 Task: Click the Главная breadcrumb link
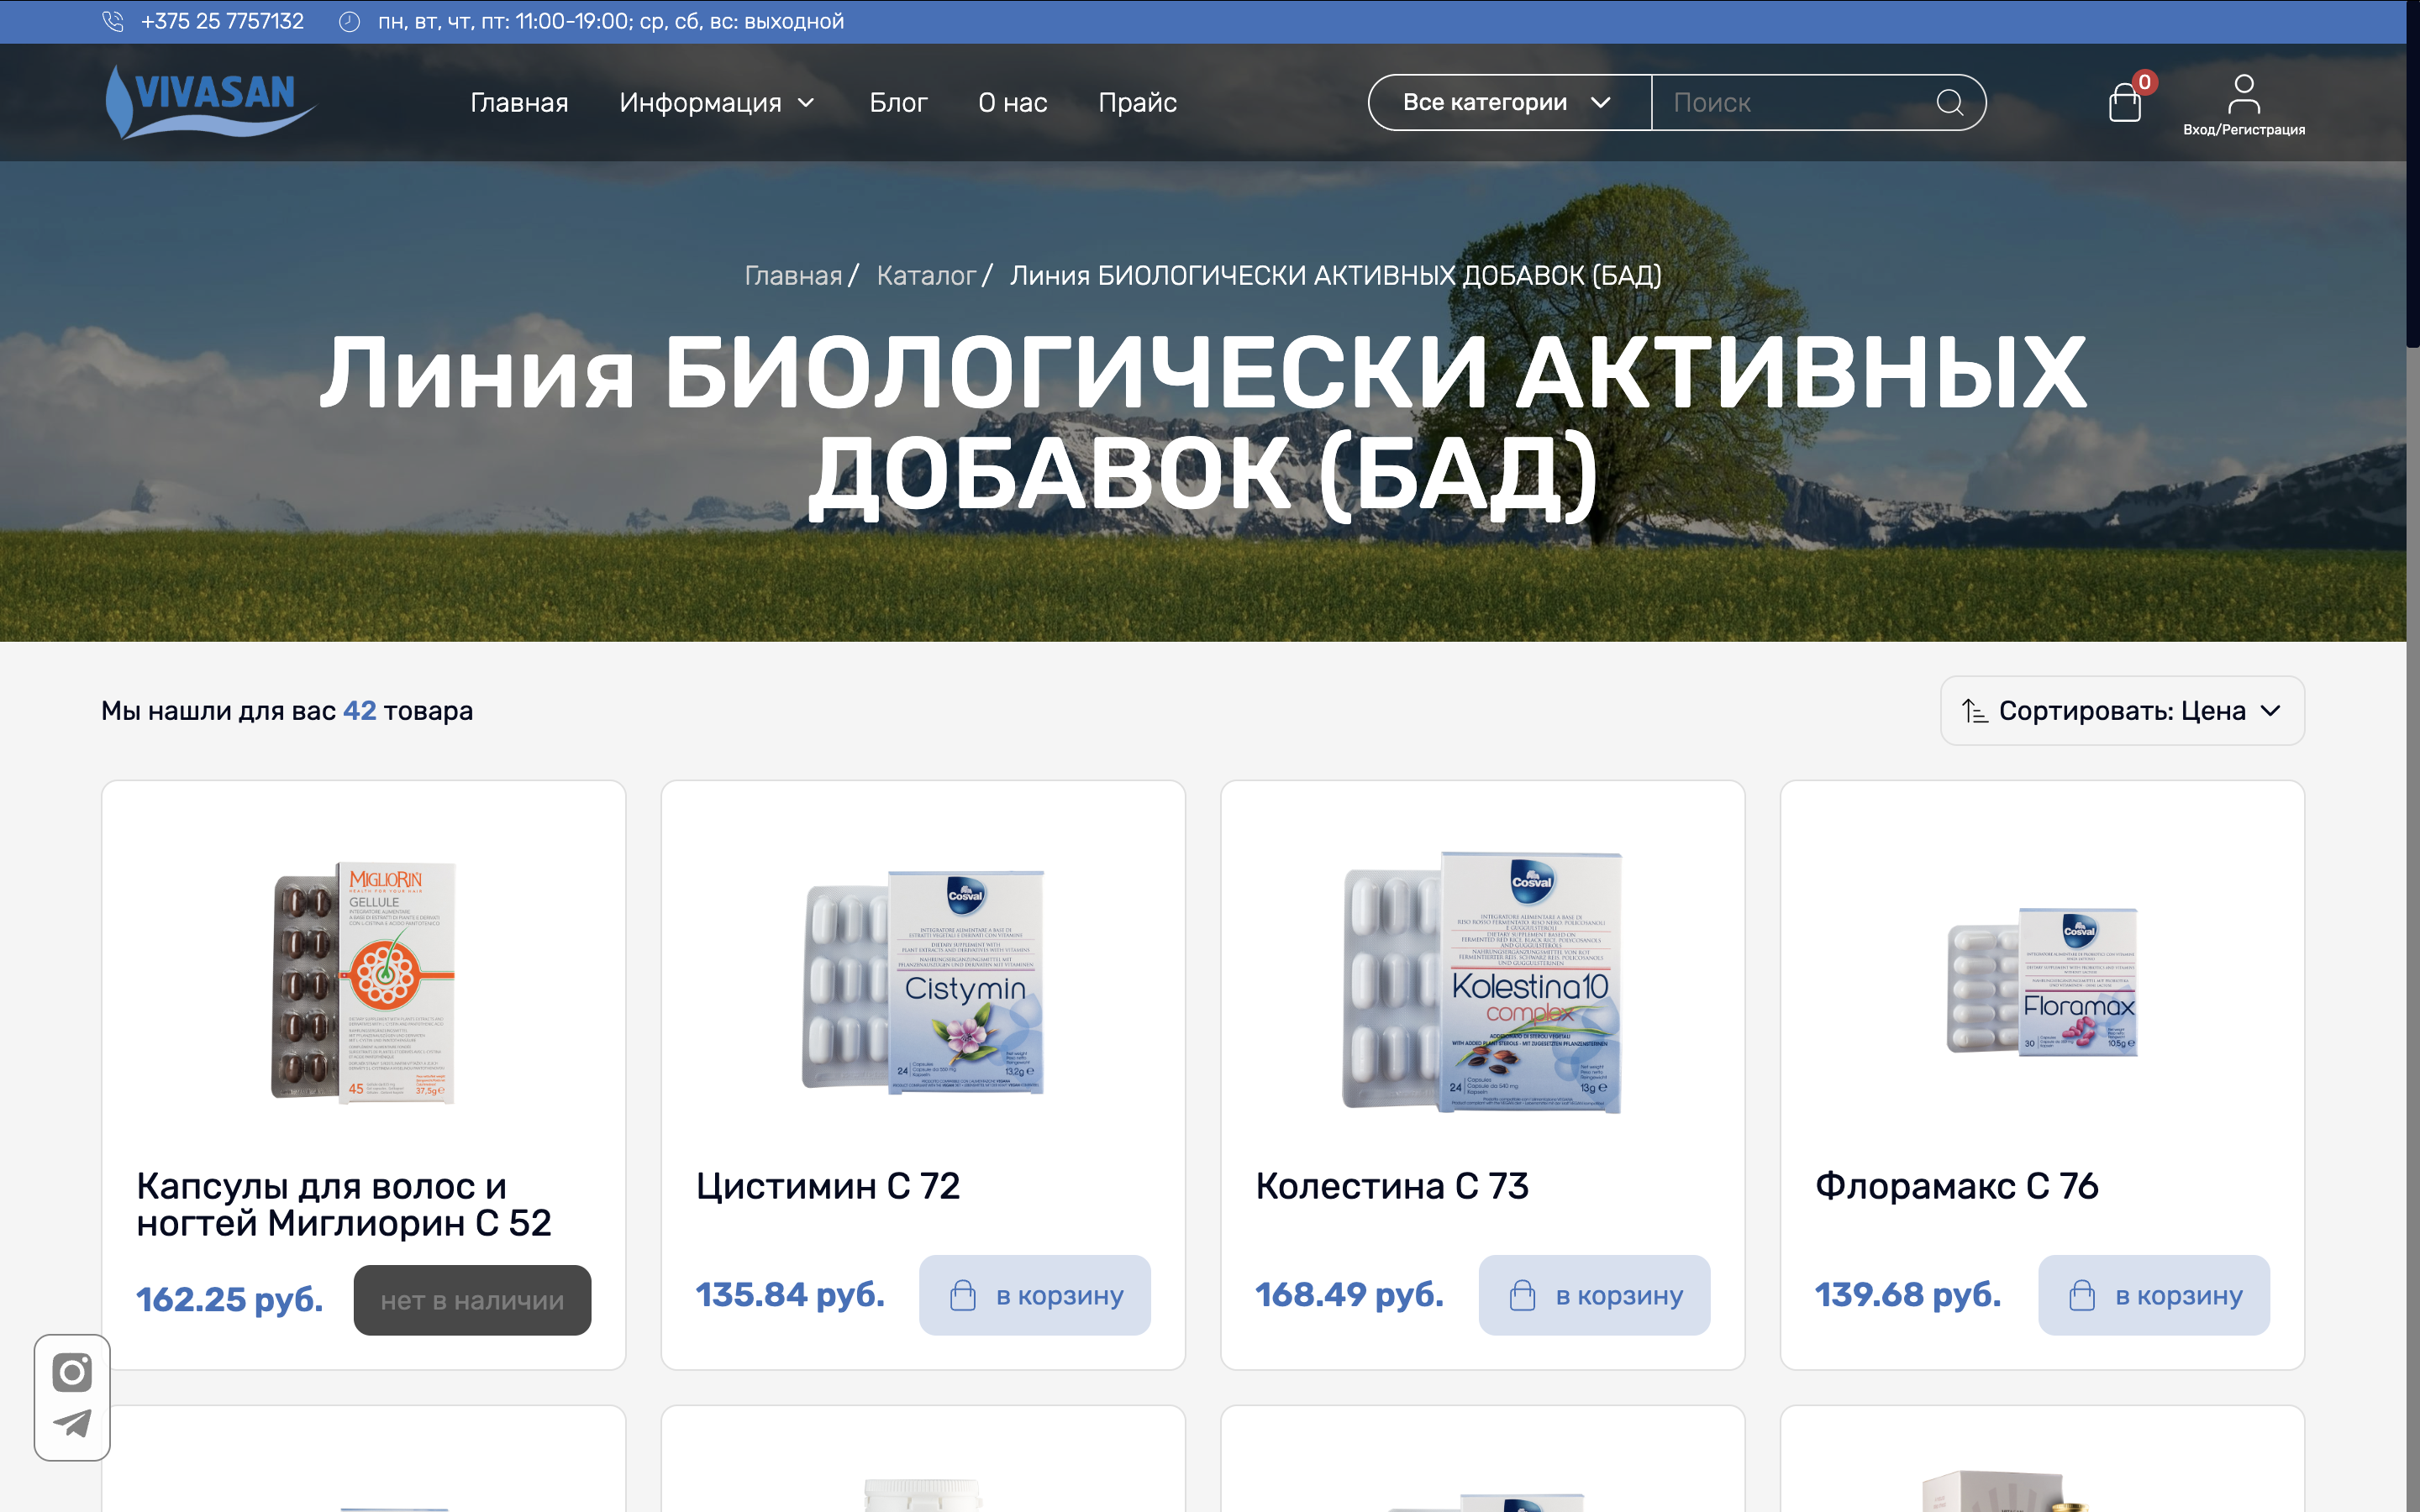tap(793, 275)
